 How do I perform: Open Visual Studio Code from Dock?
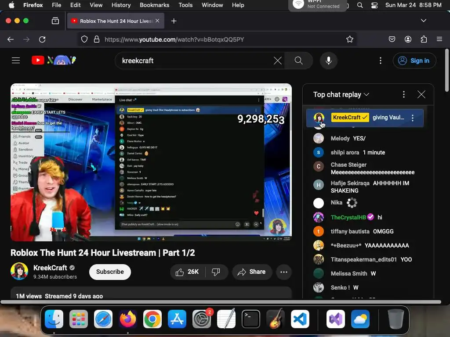(x=300, y=319)
